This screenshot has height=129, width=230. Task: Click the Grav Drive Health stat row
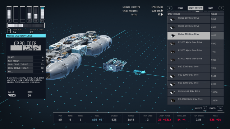pyautogui.click(x=26, y=68)
